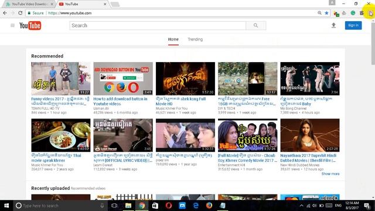Reload the page with refresh icon
The width and height of the screenshot is (375, 211).
(x=21, y=13)
